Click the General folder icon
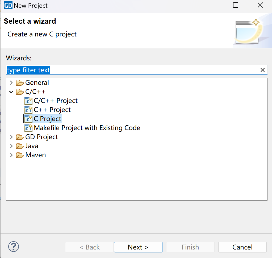The width and height of the screenshot is (272, 258). pos(20,83)
